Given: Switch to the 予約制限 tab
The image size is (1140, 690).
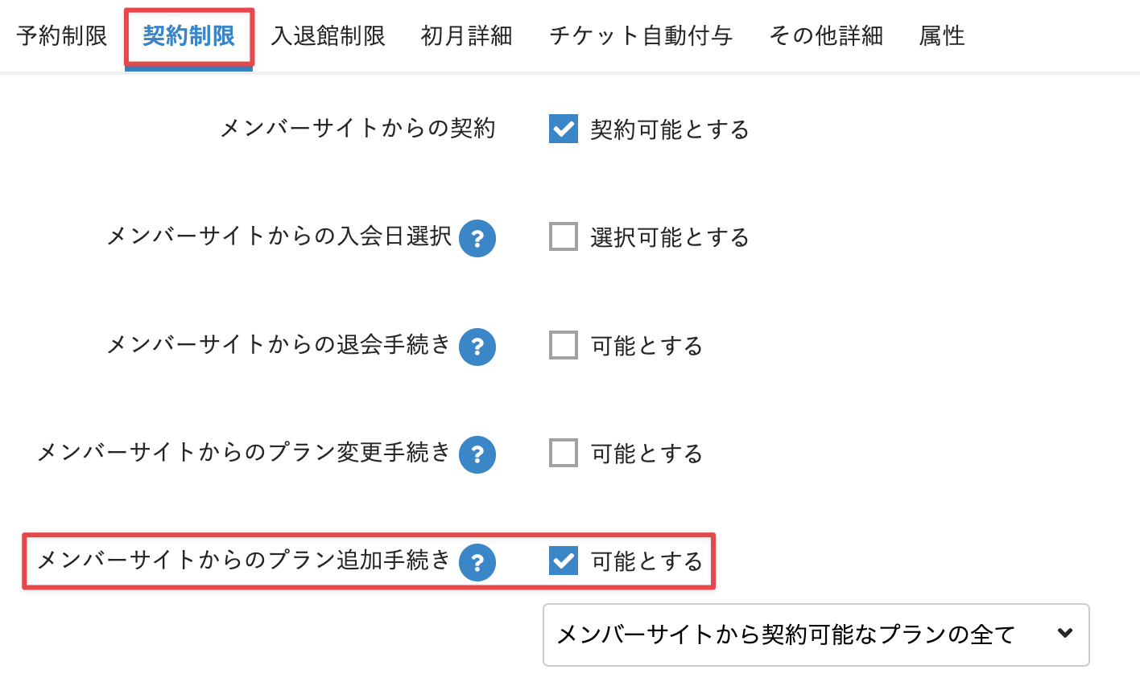Looking at the screenshot, I should coord(62,36).
